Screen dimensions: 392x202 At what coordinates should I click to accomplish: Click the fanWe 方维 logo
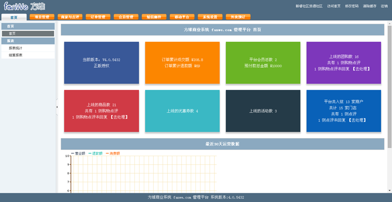[24, 6]
